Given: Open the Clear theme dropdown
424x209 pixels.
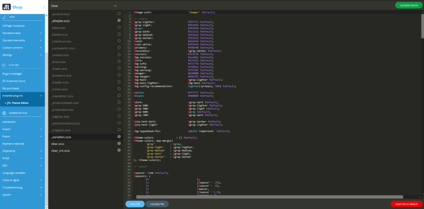Looking at the screenshot, I should [84, 6].
